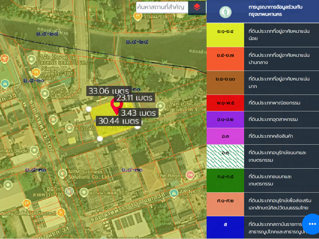Click the 30.44 เมตร measurement label
319x239 pixels.
click(119, 121)
